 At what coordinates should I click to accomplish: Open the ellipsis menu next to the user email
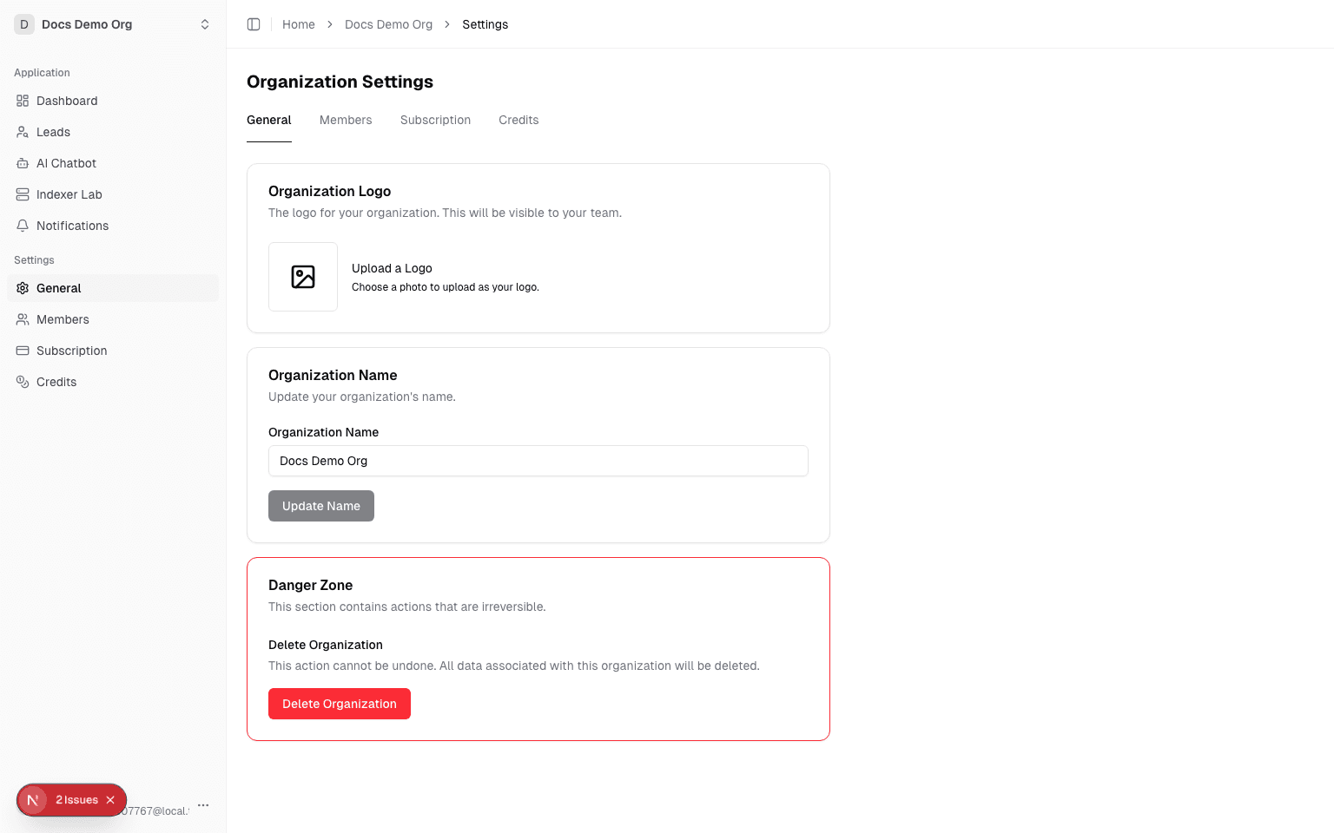point(203,805)
